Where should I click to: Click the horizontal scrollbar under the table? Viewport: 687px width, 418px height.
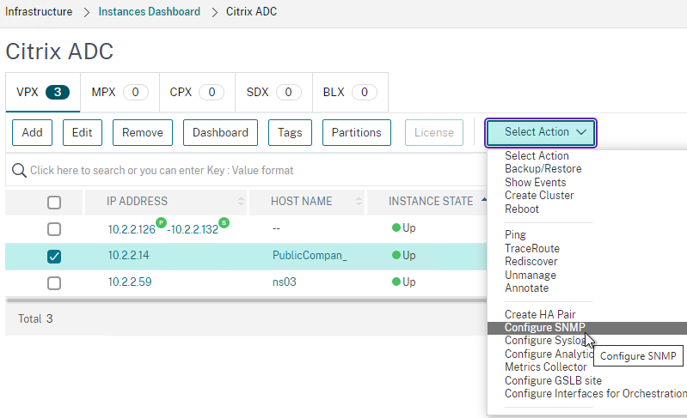point(246,300)
